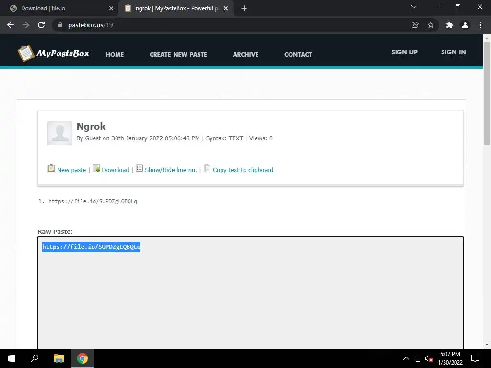Go back using the browser back arrow

coord(11,25)
